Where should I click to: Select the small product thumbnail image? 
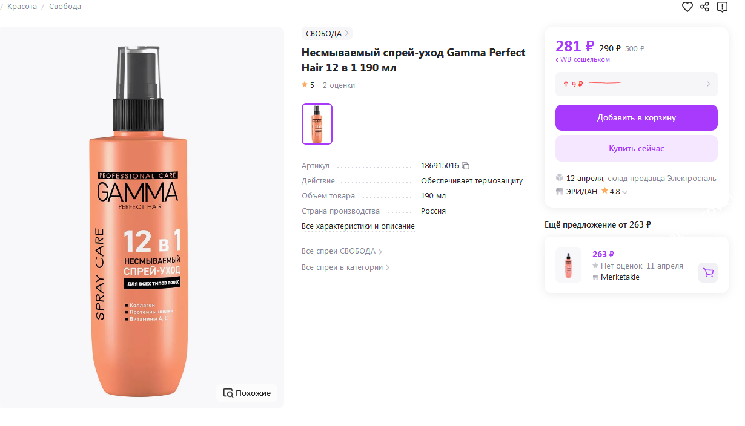317,124
